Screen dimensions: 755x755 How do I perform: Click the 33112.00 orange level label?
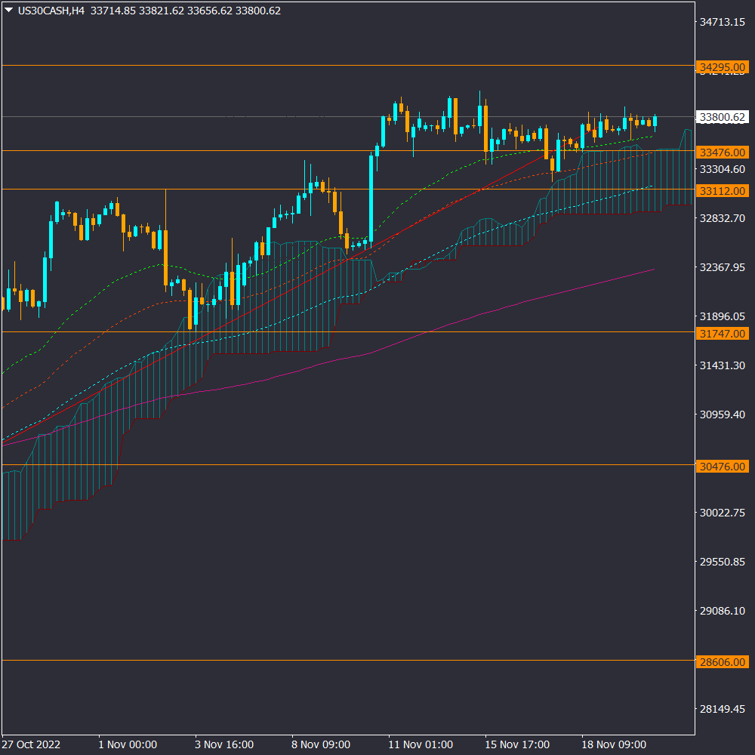coord(723,190)
